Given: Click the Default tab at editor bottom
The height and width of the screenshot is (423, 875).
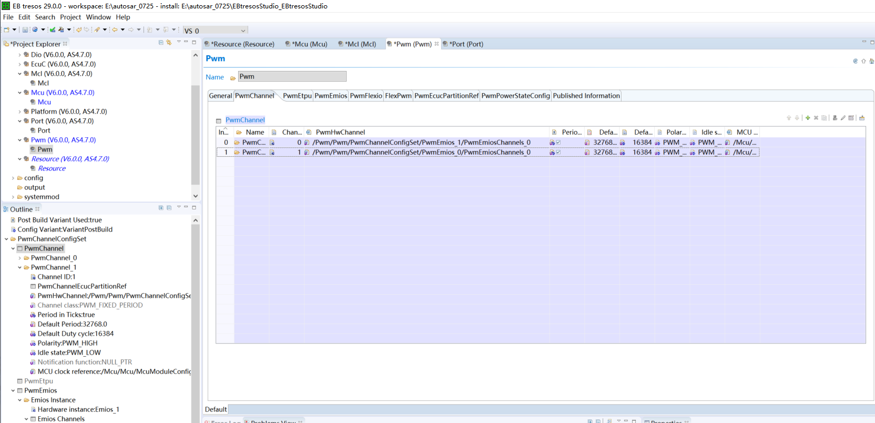Looking at the screenshot, I should click(x=216, y=409).
